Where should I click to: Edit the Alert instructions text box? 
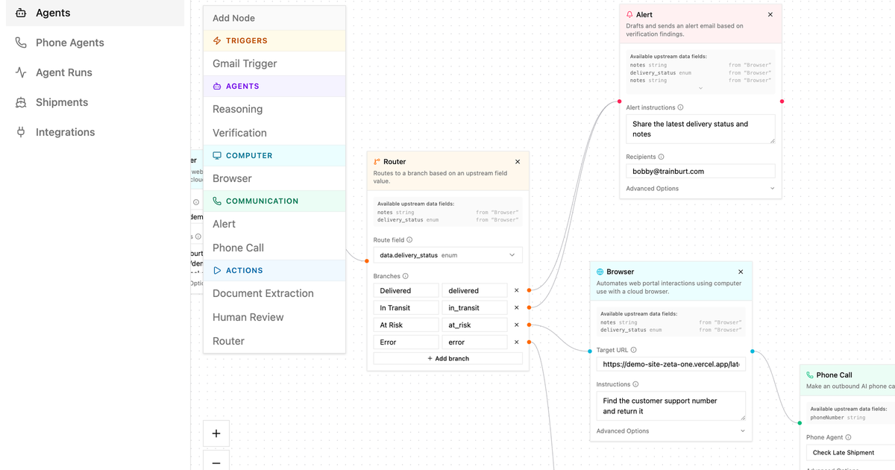click(700, 129)
